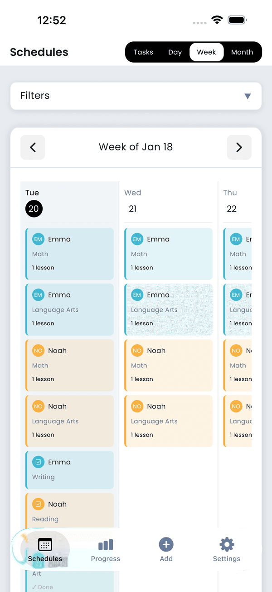Go to next week chevron

click(239, 147)
